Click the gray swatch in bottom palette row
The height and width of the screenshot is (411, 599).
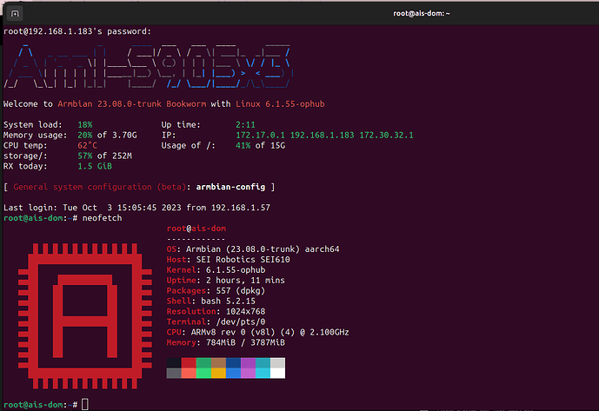click(x=174, y=373)
